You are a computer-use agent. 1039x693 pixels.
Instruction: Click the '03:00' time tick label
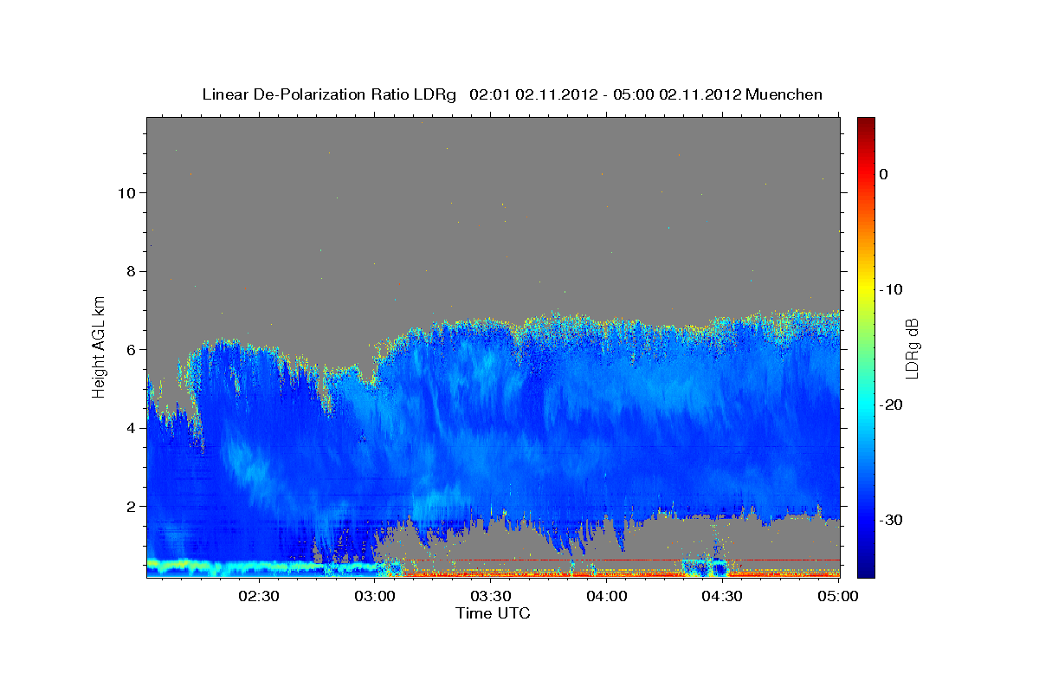pyautogui.click(x=375, y=597)
